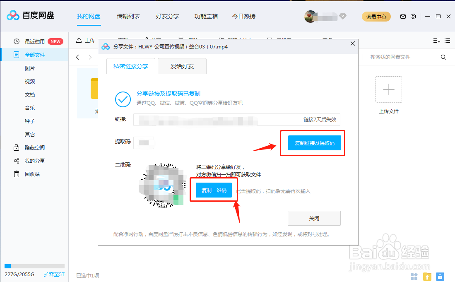Click the grid apps icon at bottom right
455x282 pixels.
point(414,277)
